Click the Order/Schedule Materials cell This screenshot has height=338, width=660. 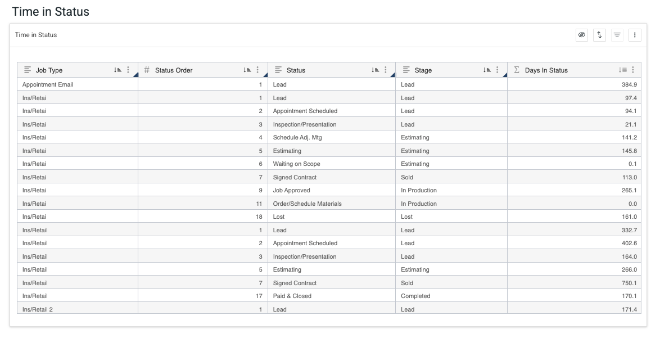click(332, 204)
